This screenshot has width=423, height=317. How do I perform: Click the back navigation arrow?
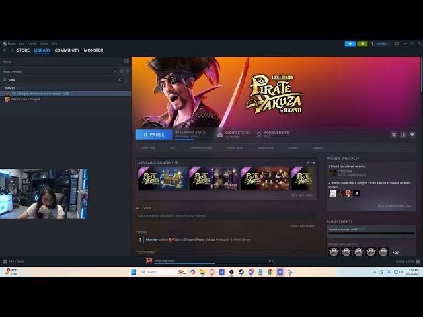[x=5, y=50]
